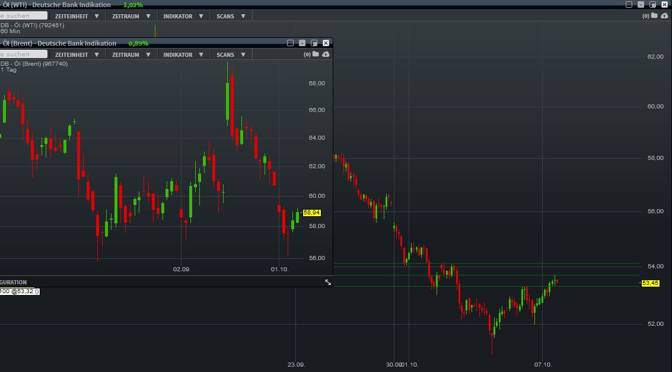Screen dimensions: 672x372
Task: Click the (0) alerts counter in WTI toolbar
Action: (x=645, y=16)
